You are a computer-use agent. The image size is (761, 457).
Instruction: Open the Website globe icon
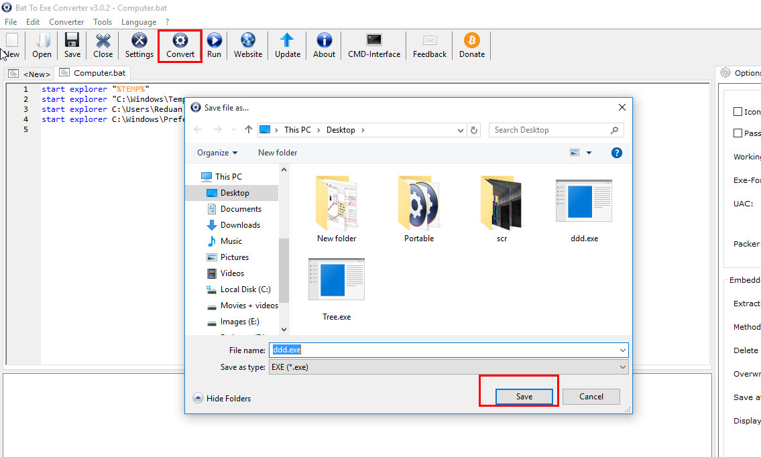248,41
